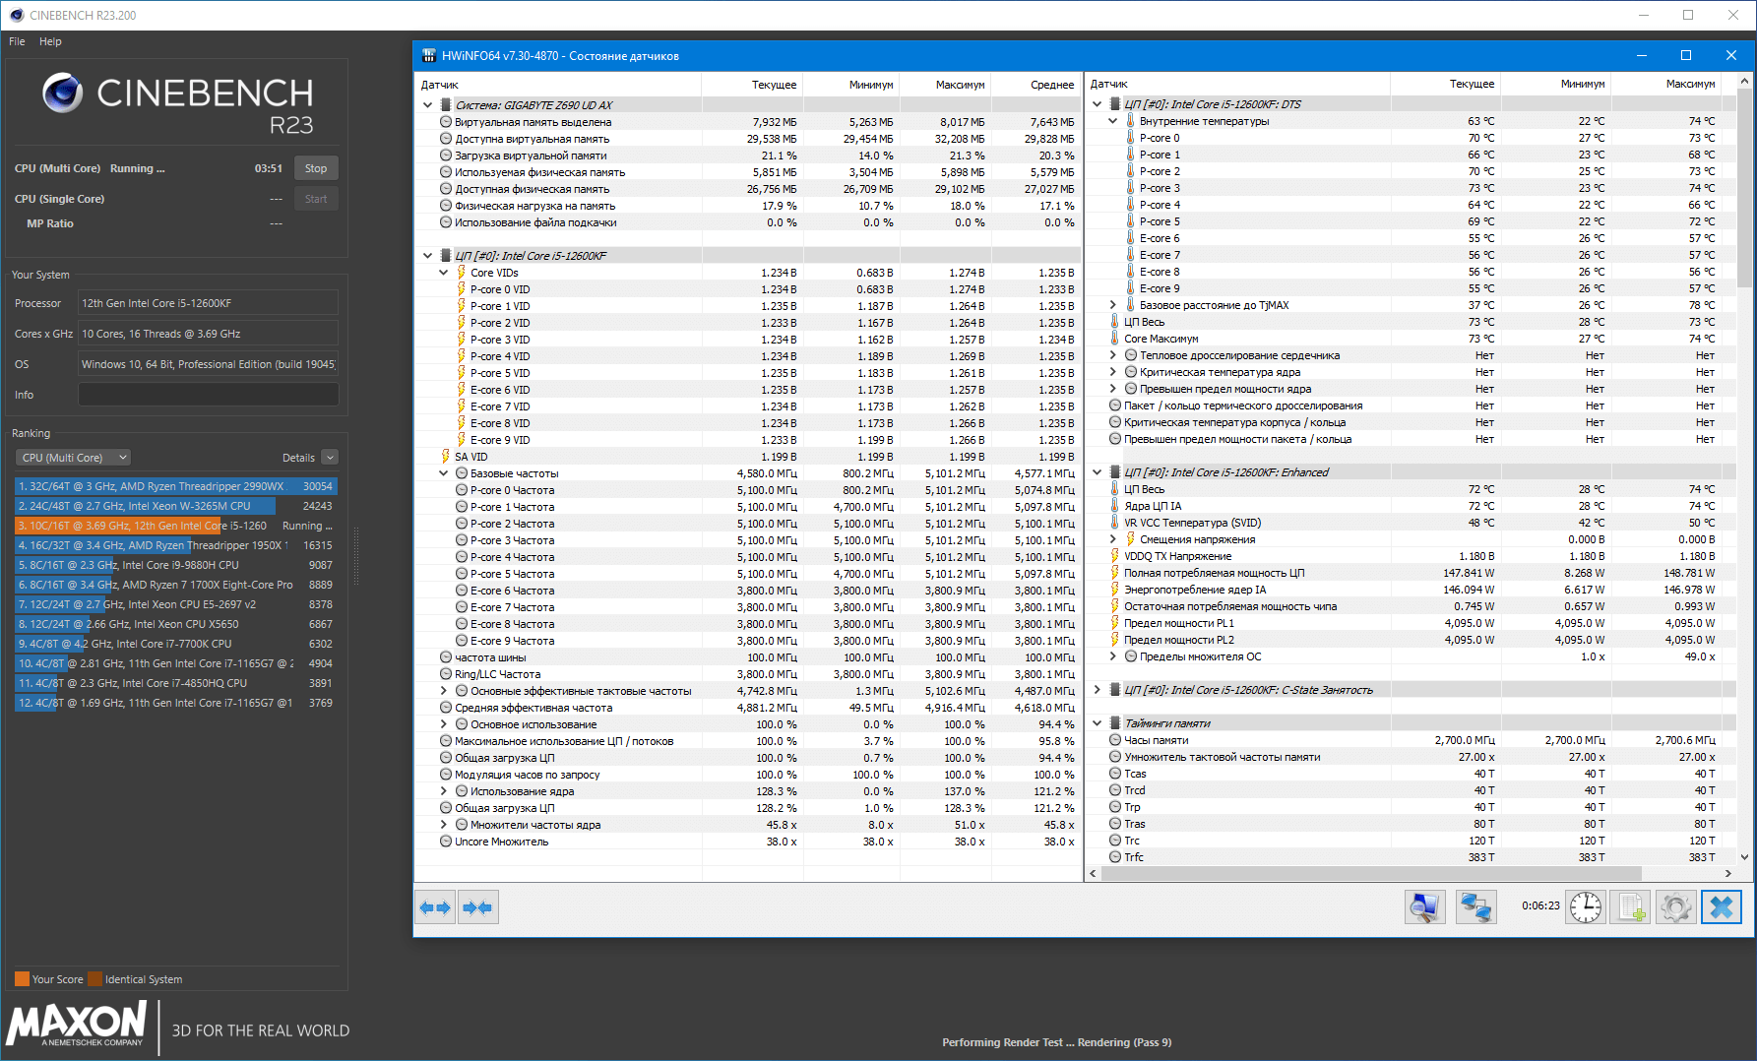Select the Xeon W-3265M ranking bar
Viewport: 1757px width, 1061px height.
176,506
